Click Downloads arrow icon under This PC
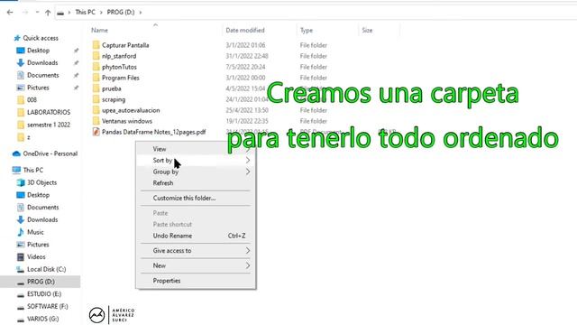Image resolution: width=577 pixels, height=325 pixels. [x=21, y=219]
